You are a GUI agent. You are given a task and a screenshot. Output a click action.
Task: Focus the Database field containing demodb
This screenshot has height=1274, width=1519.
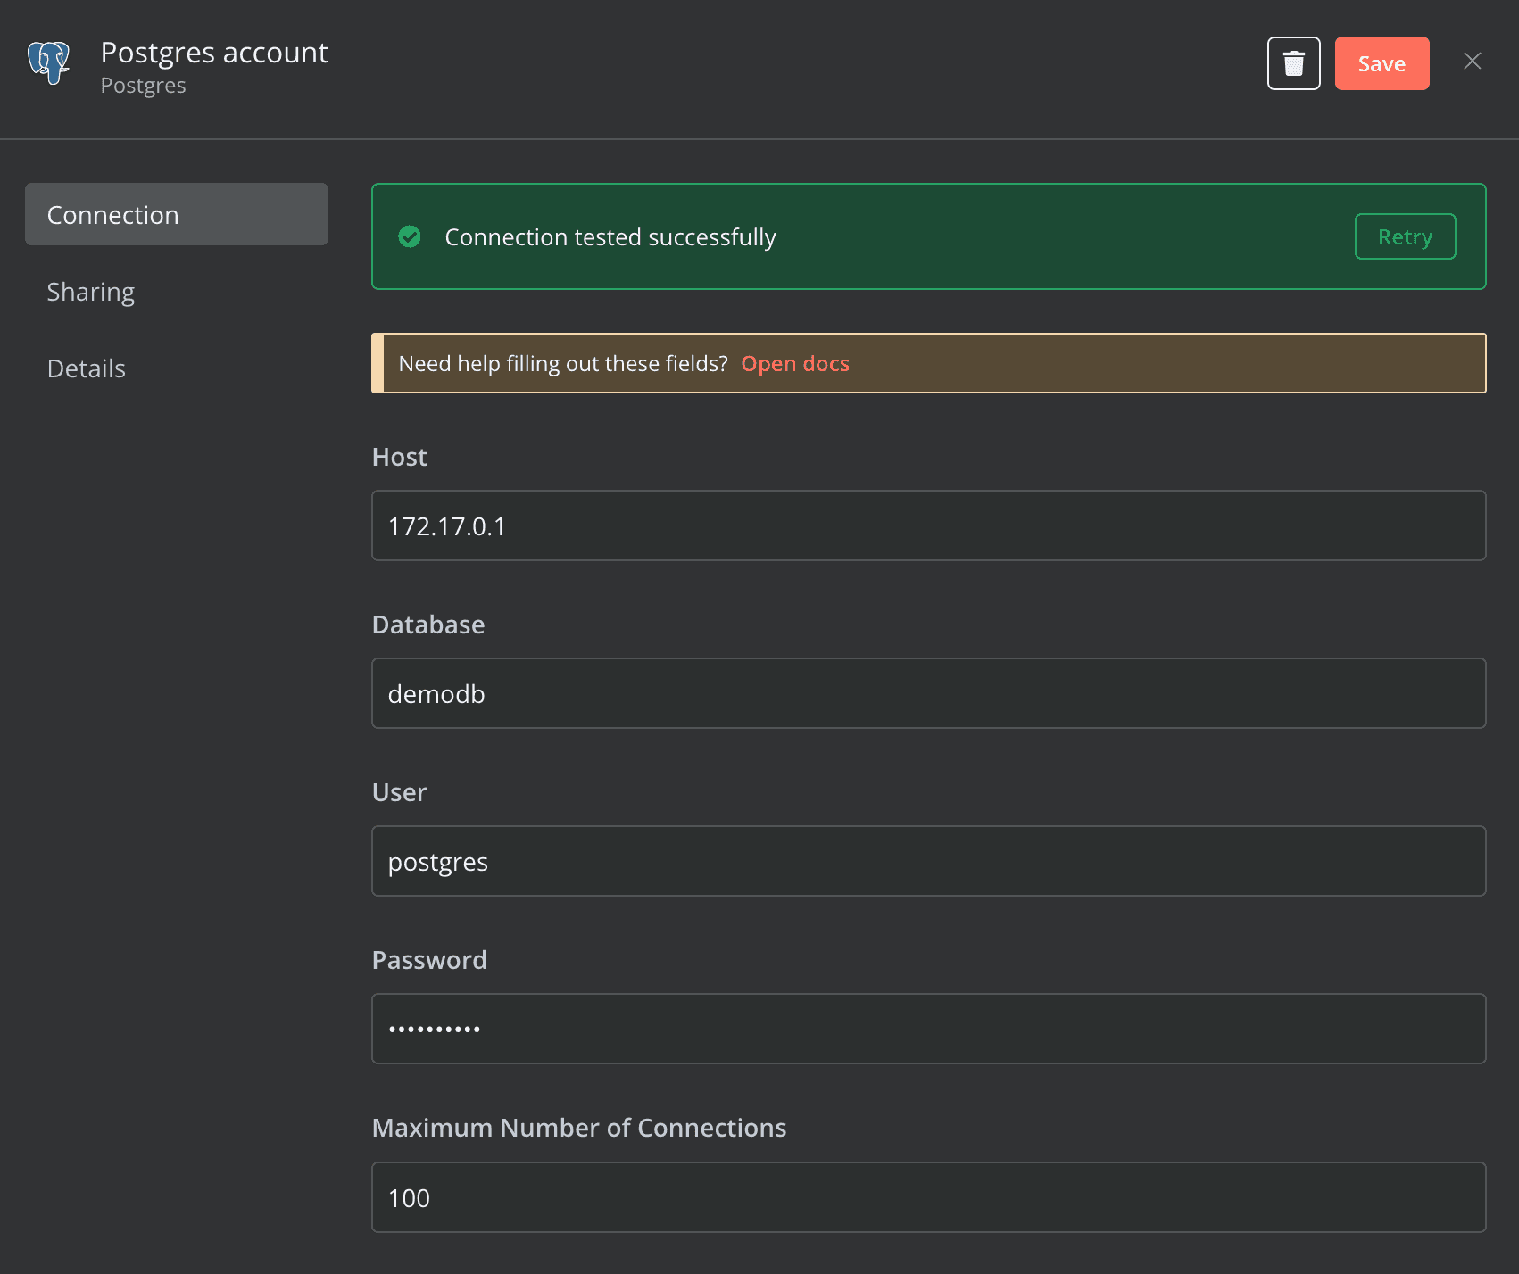pyautogui.click(x=928, y=693)
